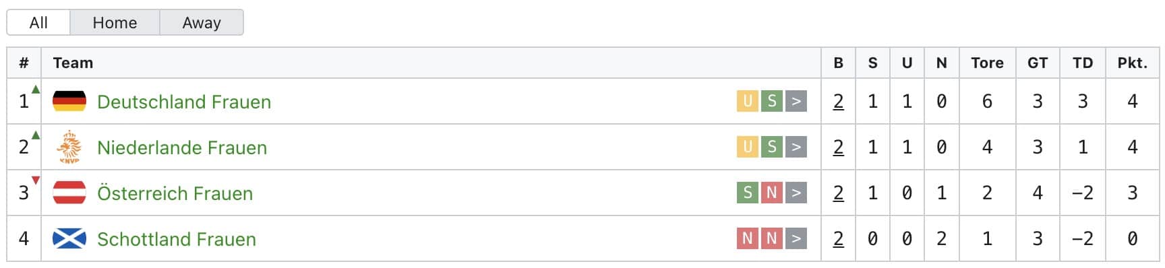1165x268 pixels.
Task: Click the Pkt. column header
Action: [x=1133, y=63]
